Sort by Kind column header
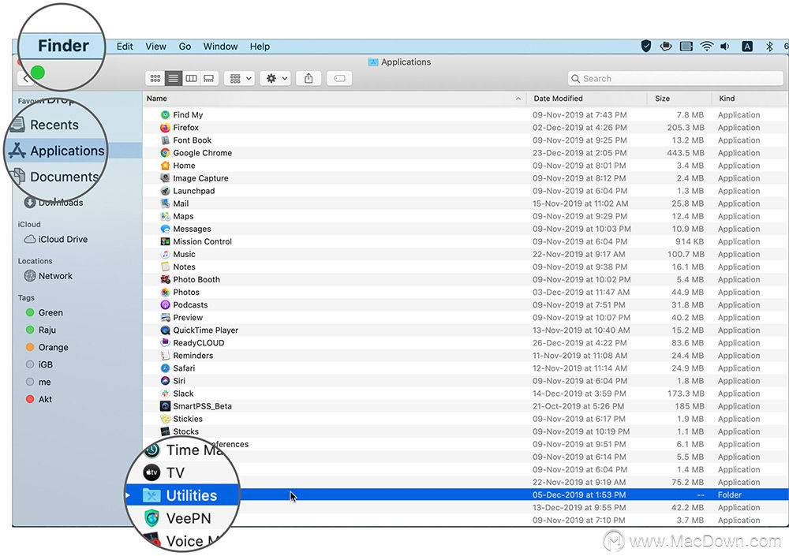Image resolution: width=789 pixels, height=556 pixels. pos(750,99)
